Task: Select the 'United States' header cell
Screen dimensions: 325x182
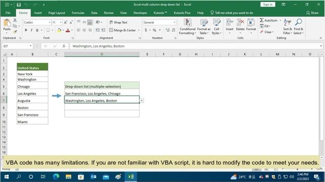Action: coord(32,67)
